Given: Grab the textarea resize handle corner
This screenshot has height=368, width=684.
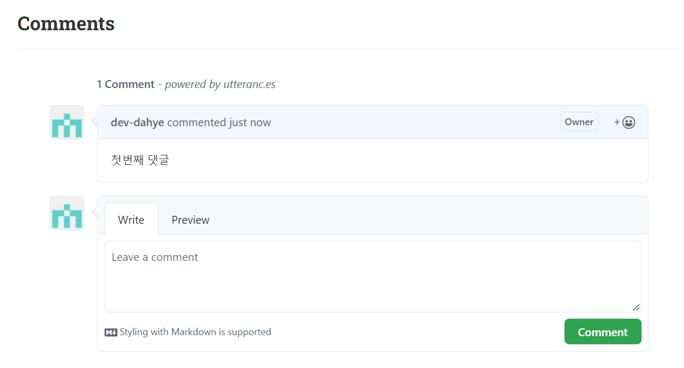Looking at the screenshot, I should 636,307.
